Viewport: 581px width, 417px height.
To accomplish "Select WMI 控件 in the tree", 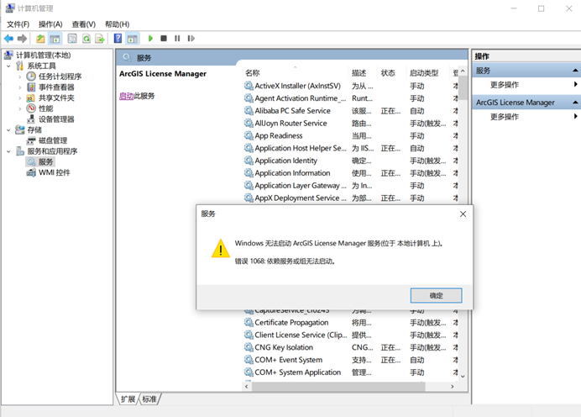I will pos(54,172).
